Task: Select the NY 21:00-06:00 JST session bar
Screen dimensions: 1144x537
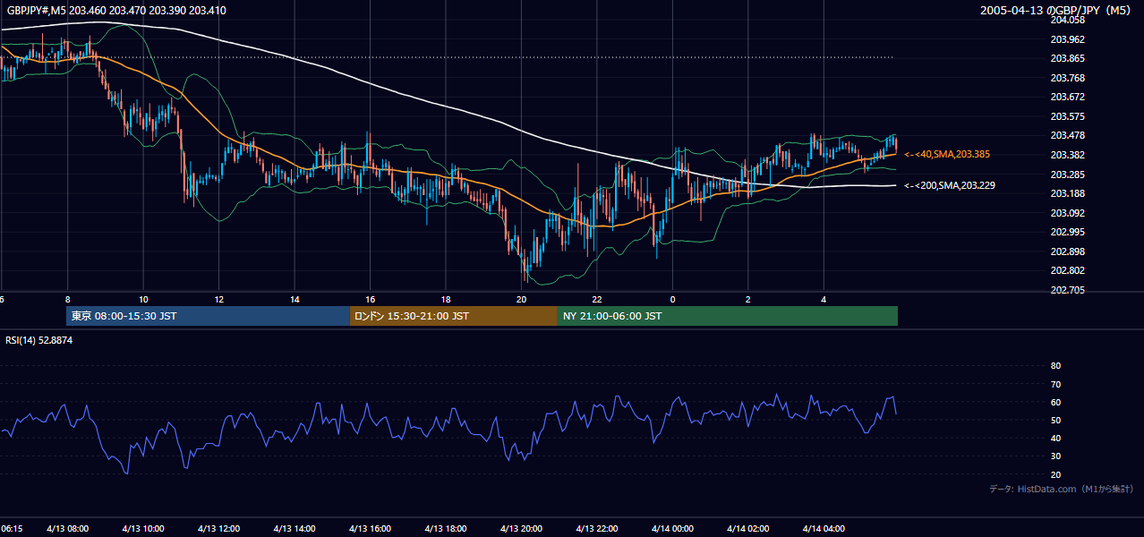Action: coord(728,316)
